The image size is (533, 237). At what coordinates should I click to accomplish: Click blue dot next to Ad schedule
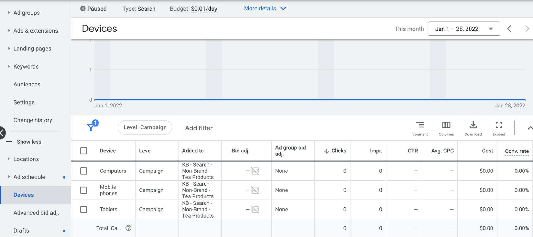pos(64,177)
